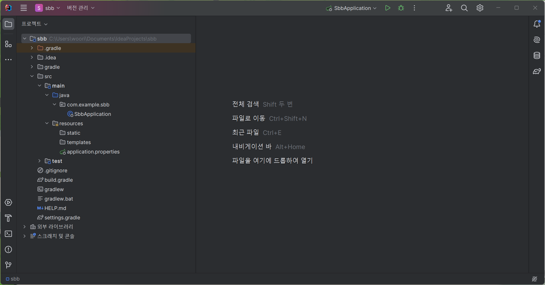
Task: Open the Git version control tool window
Action: pyautogui.click(x=8, y=265)
